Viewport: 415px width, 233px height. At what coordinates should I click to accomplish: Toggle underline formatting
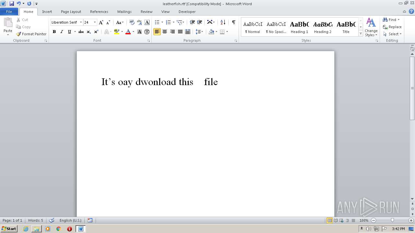coord(69,32)
